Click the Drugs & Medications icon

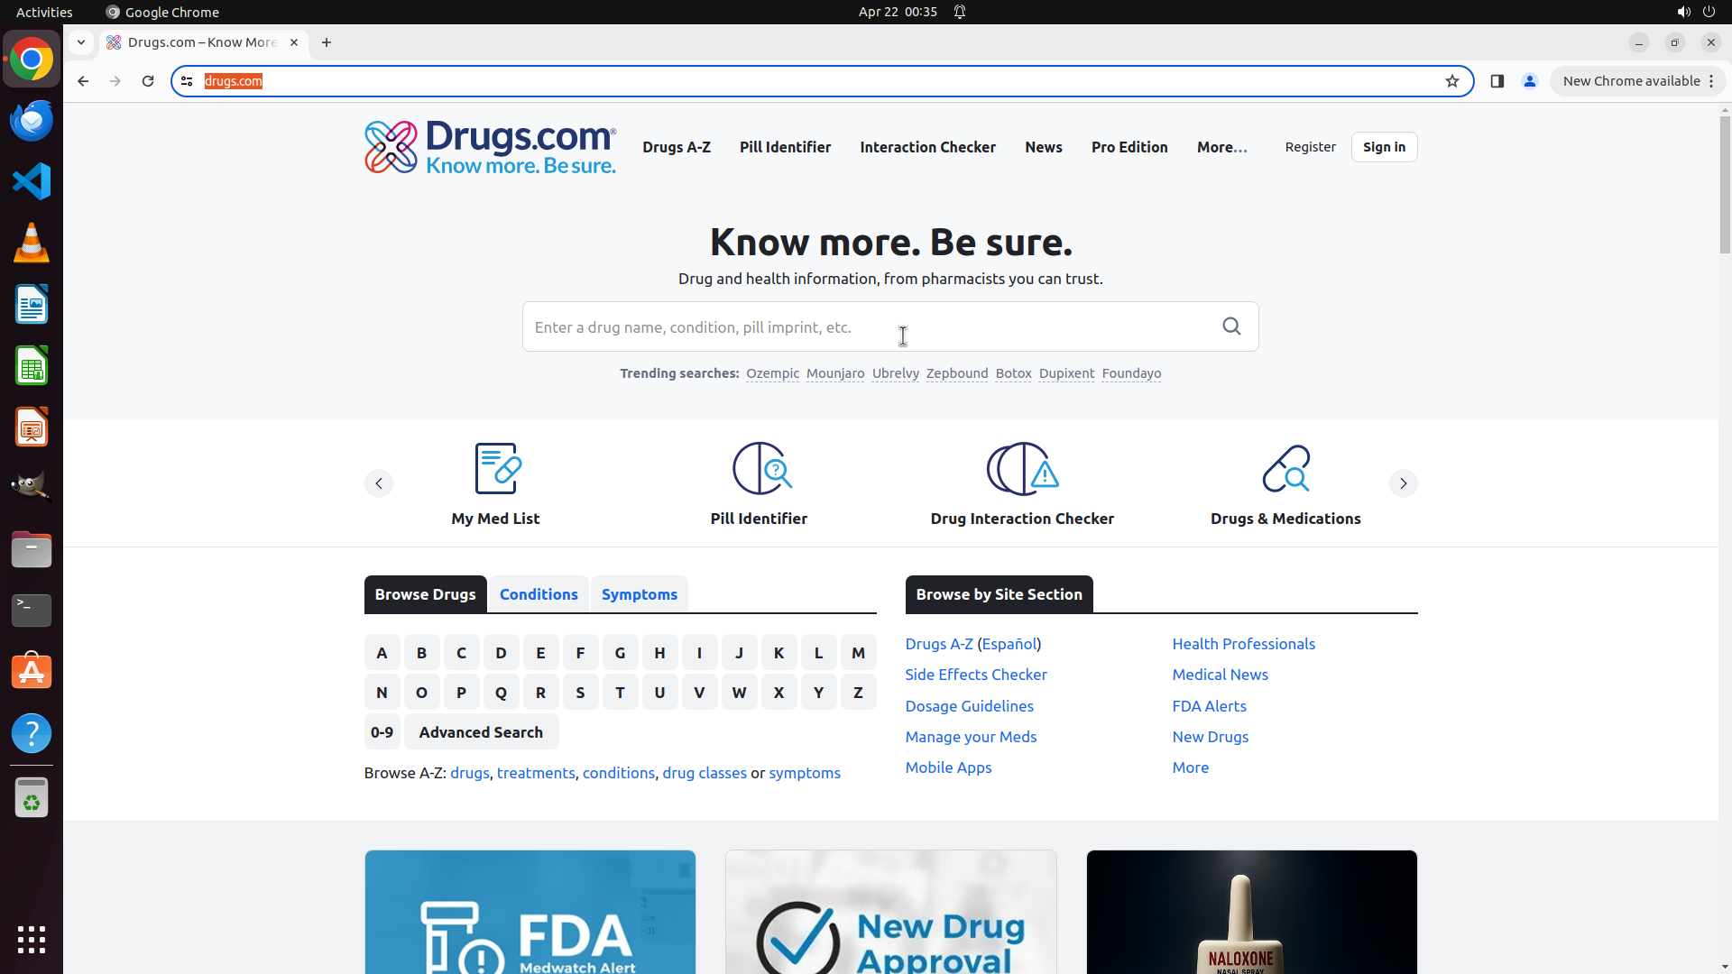1285,468
